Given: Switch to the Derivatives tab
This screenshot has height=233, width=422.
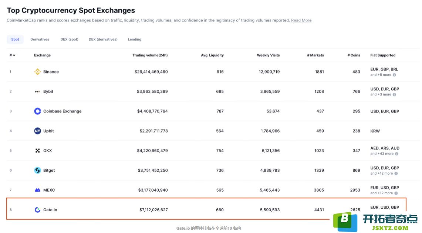Looking at the screenshot, I should [40, 39].
